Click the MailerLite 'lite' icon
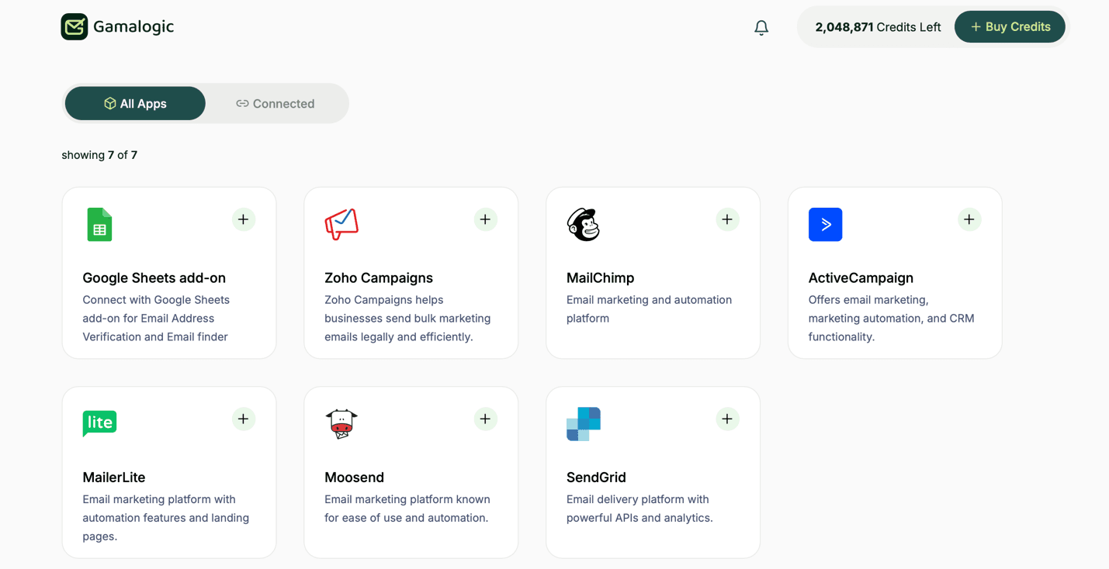Screen dimensions: 1109x569 coord(99,423)
